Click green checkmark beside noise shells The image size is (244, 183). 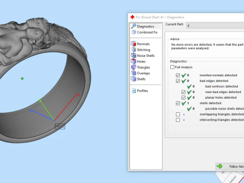[x=189, y=109]
